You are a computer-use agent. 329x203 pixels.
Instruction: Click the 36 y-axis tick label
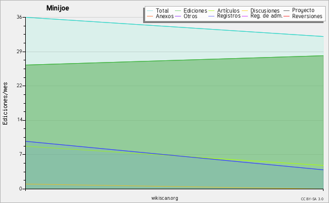19,17
